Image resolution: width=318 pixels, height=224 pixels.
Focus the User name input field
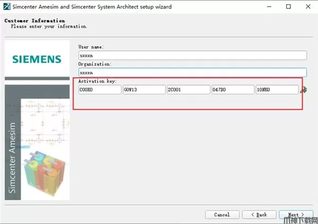coord(192,56)
